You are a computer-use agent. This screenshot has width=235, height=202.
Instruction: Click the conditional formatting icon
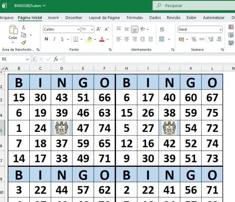231,27
